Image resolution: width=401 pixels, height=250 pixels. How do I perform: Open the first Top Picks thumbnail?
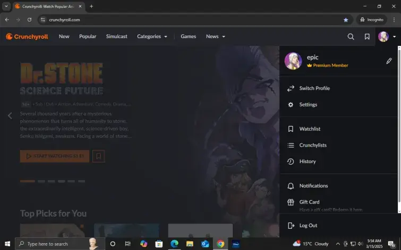click(52, 230)
